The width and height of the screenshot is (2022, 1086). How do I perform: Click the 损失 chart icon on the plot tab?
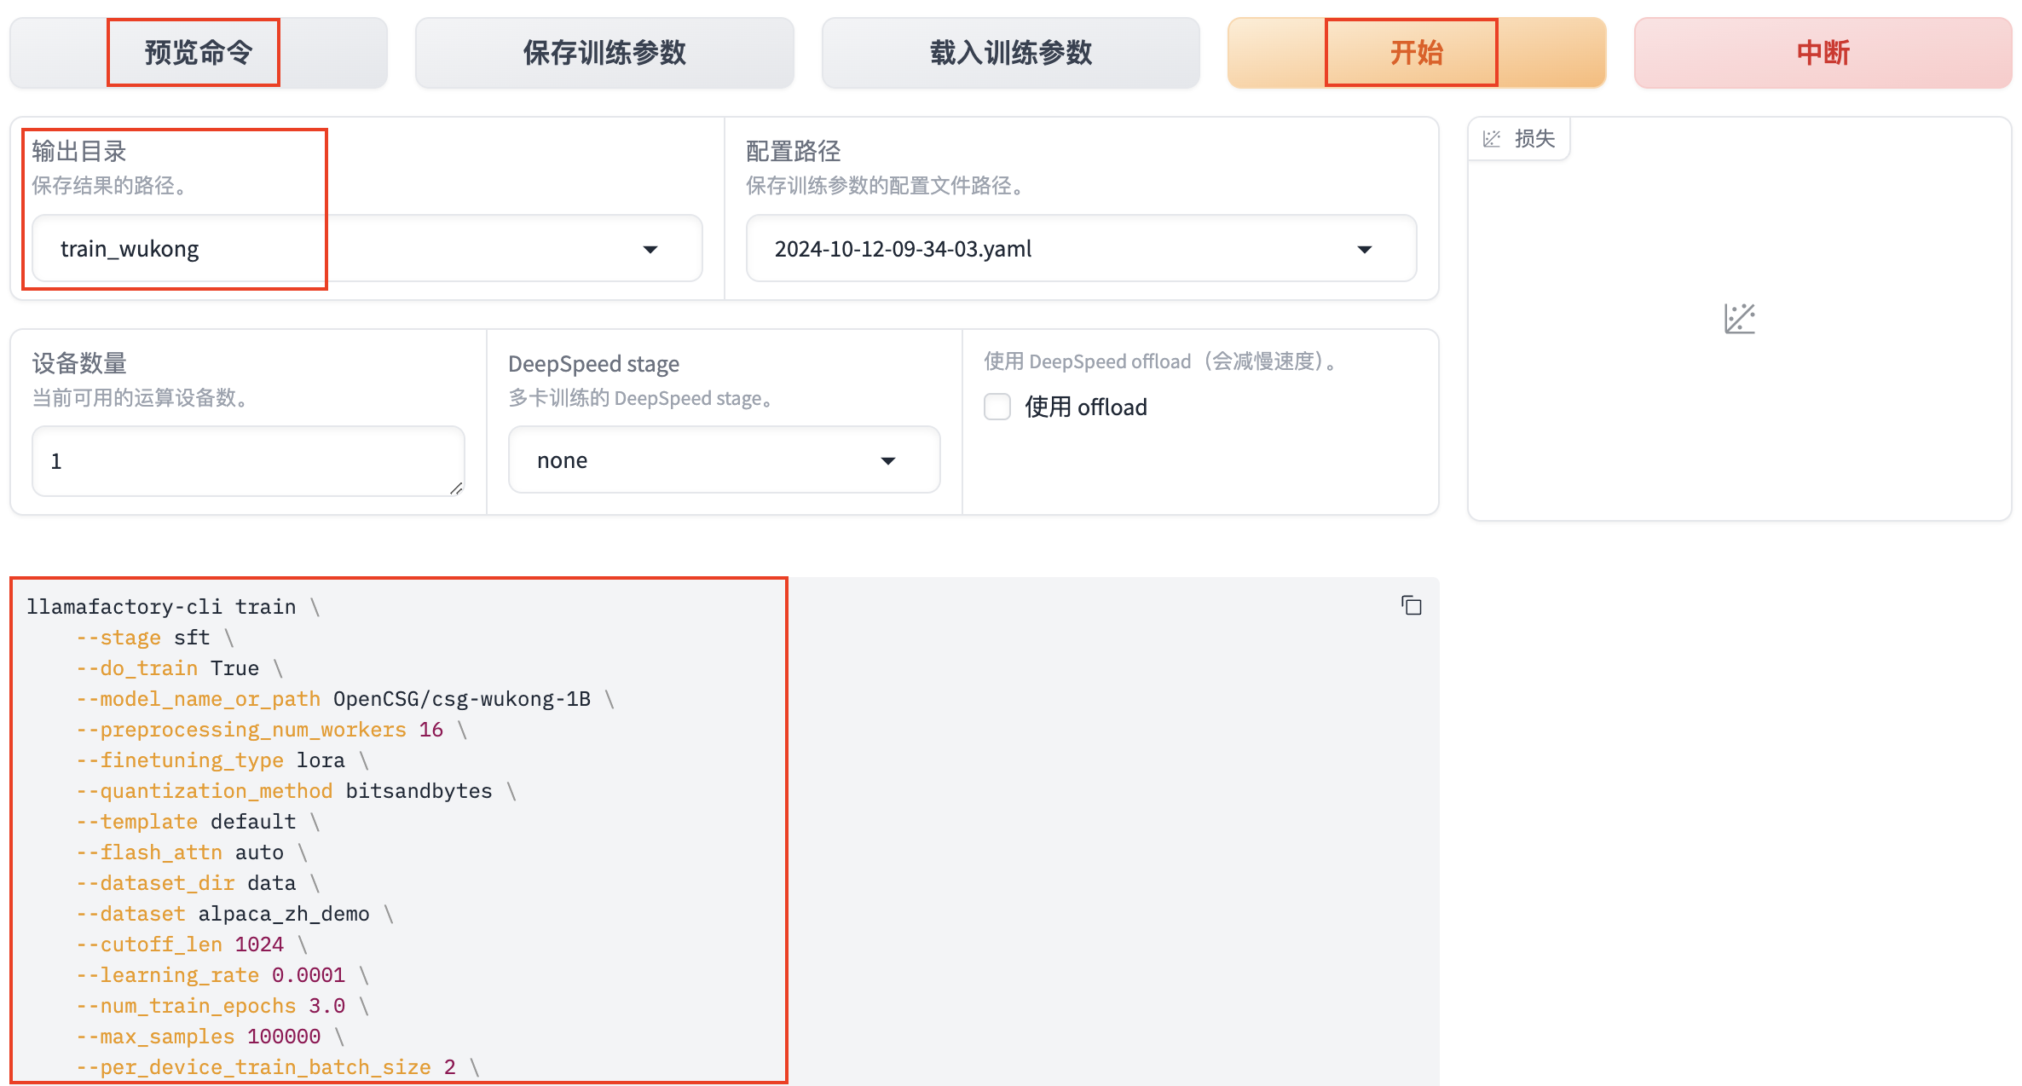(1491, 139)
